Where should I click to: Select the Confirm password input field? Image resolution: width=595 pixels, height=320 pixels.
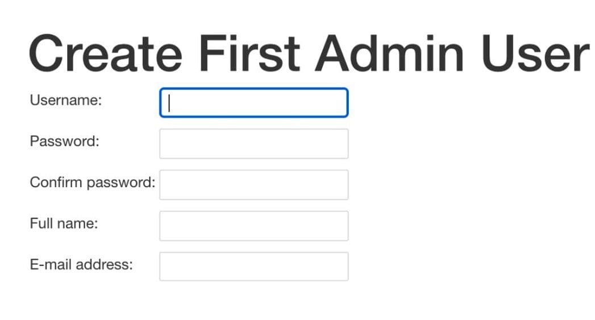(253, 185)
